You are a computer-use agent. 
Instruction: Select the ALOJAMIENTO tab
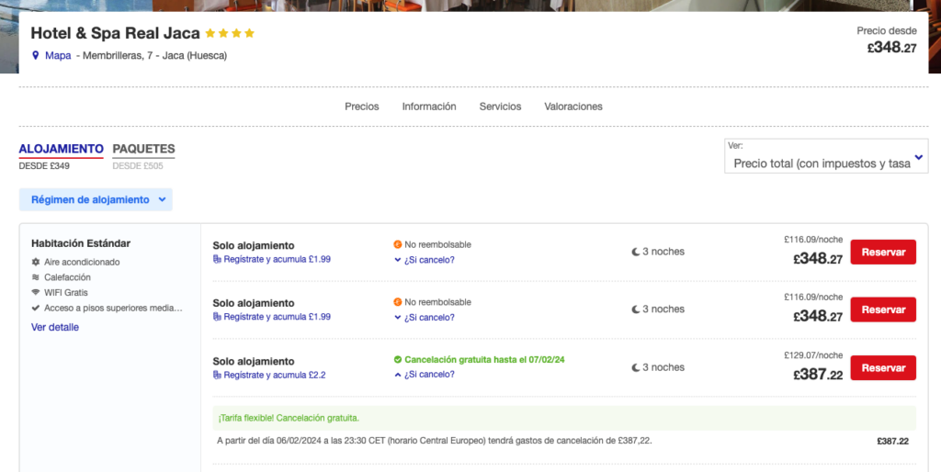pyautogui.click(x=62, y=149)
